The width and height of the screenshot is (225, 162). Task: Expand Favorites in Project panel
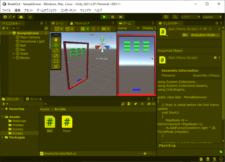3,109
